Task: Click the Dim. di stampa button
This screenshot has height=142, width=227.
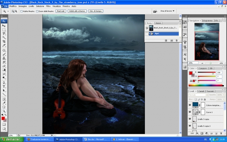Action: 96,11
